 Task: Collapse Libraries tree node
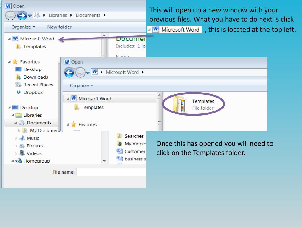click(x=12, y=115)
